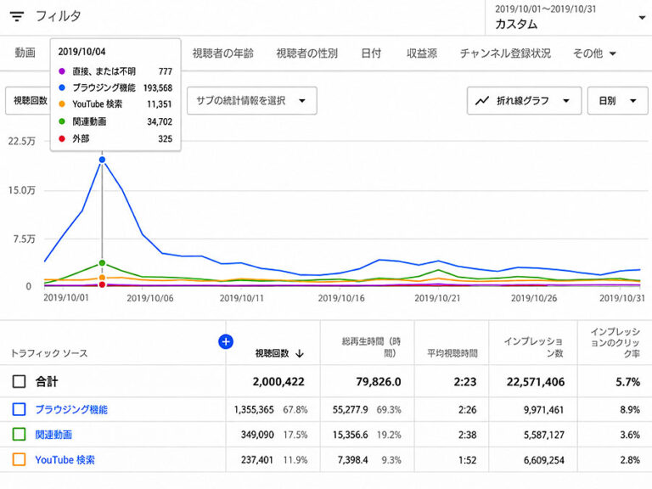Click the blue ブラウジング機能 tooltip legend dot

62,87
